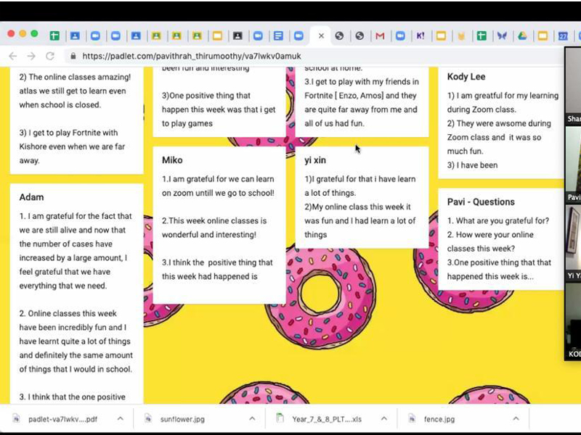581x435 pixels.
Task: Click the padlock site info icon
Action: pyautogui.click(x=73, y=57)
